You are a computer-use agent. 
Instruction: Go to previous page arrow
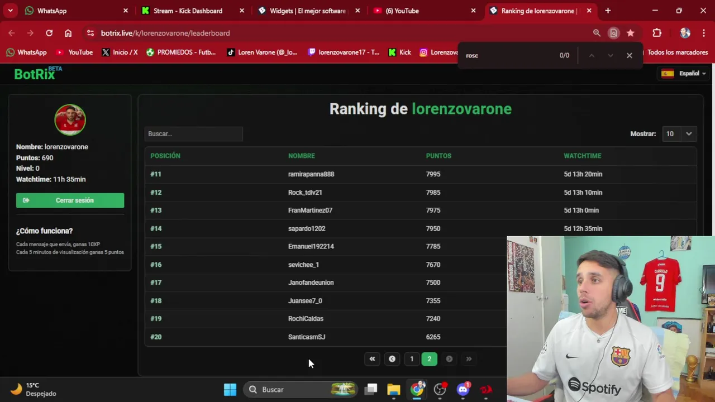tap(392, 359)
